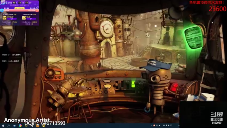Click the robot's blue postal cap

pyautogui.click(x=156, y=65)
